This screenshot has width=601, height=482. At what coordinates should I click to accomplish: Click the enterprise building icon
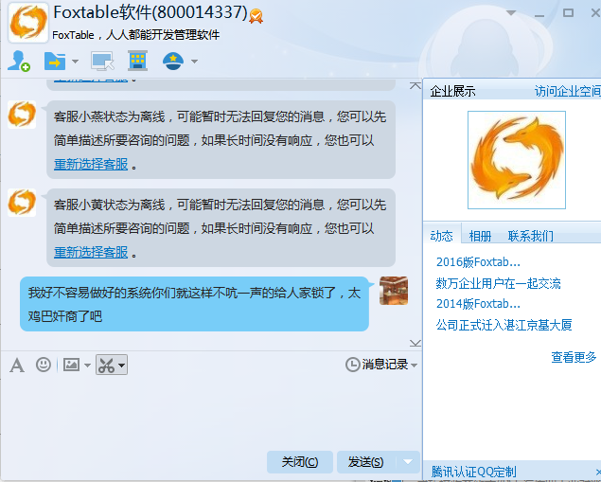(x=137, y=61)
